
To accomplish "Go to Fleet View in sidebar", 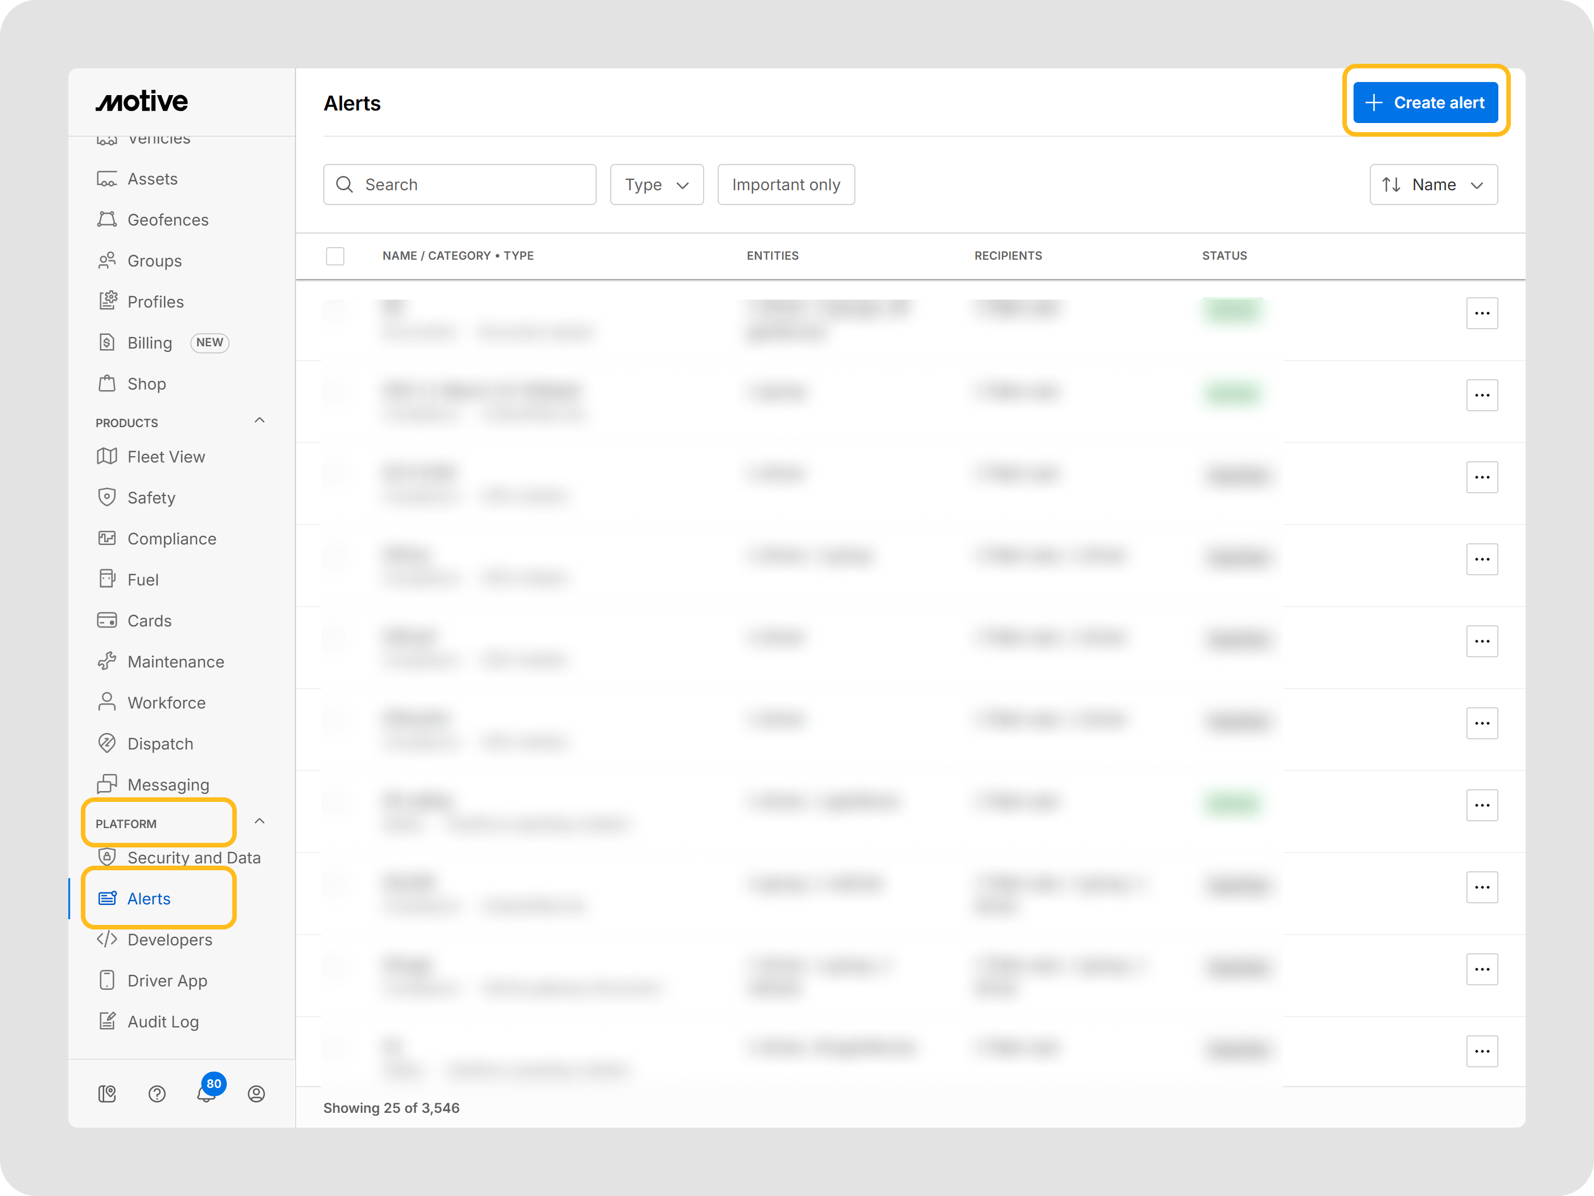I will [x=166, y=457].
